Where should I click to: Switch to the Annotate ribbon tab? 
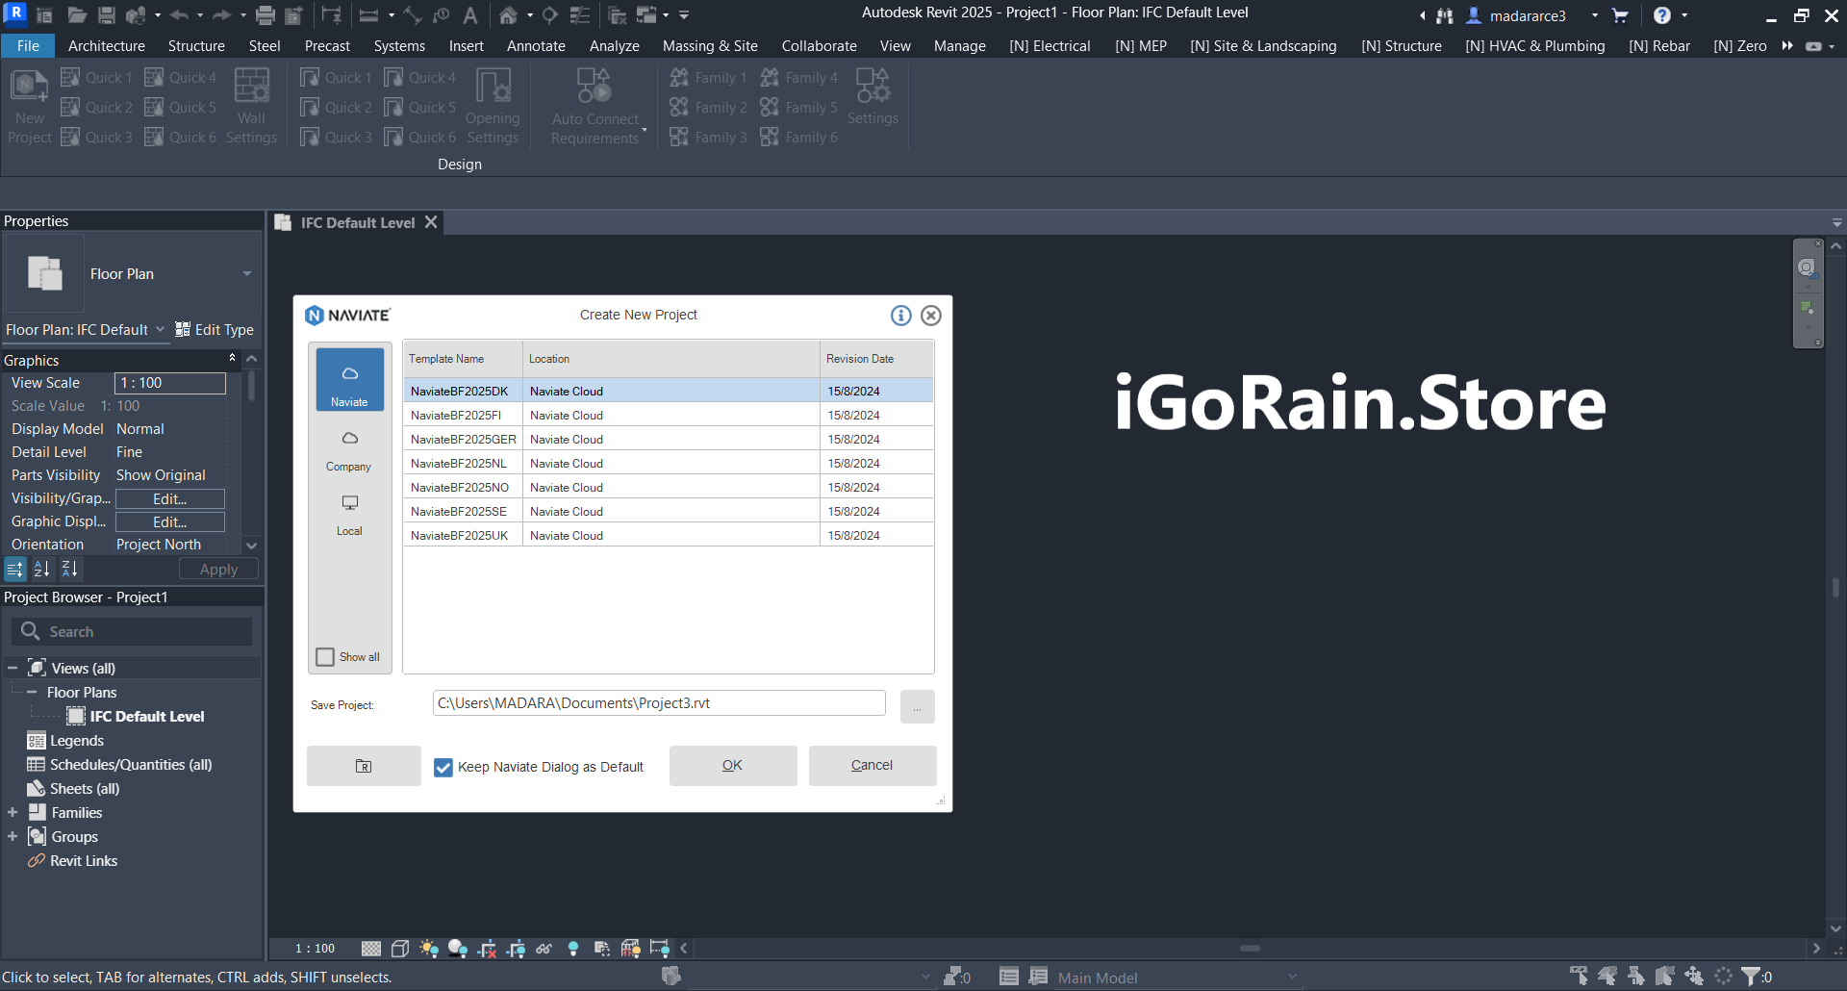click(536, 45)
